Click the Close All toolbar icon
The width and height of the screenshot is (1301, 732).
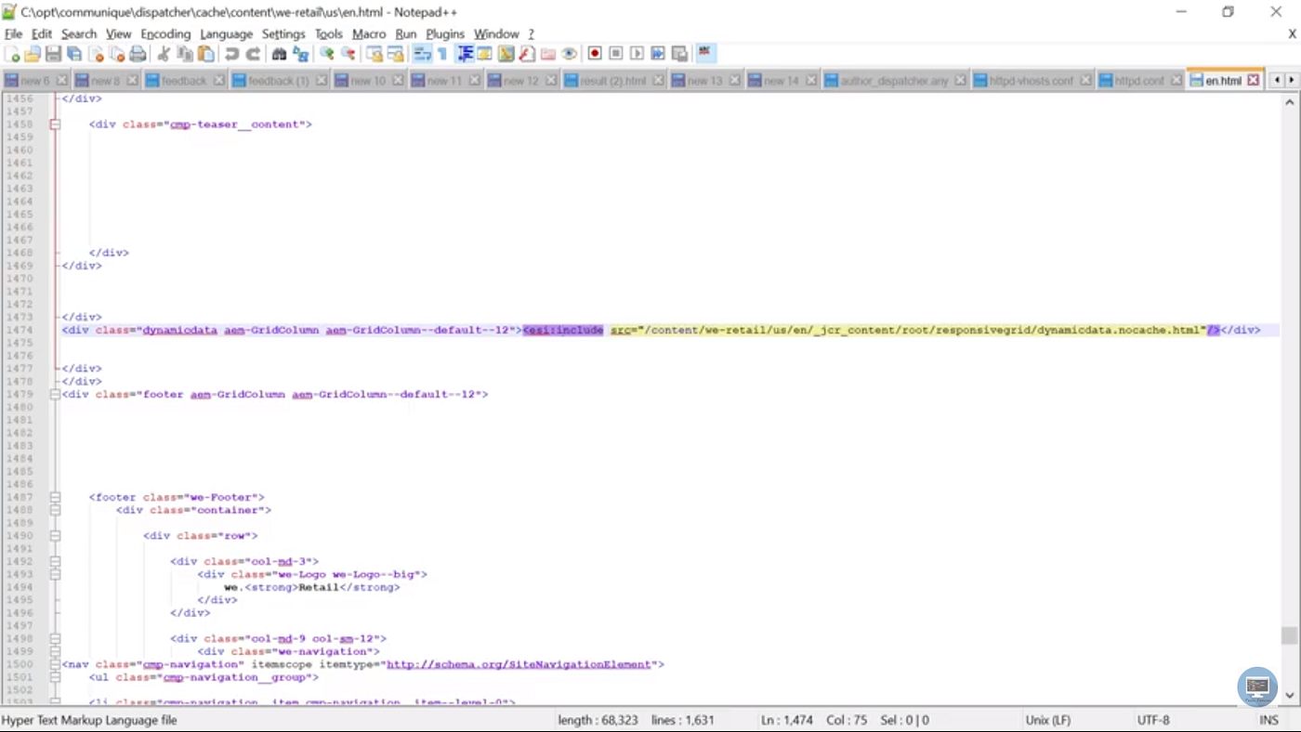click(x=117, y=54)
